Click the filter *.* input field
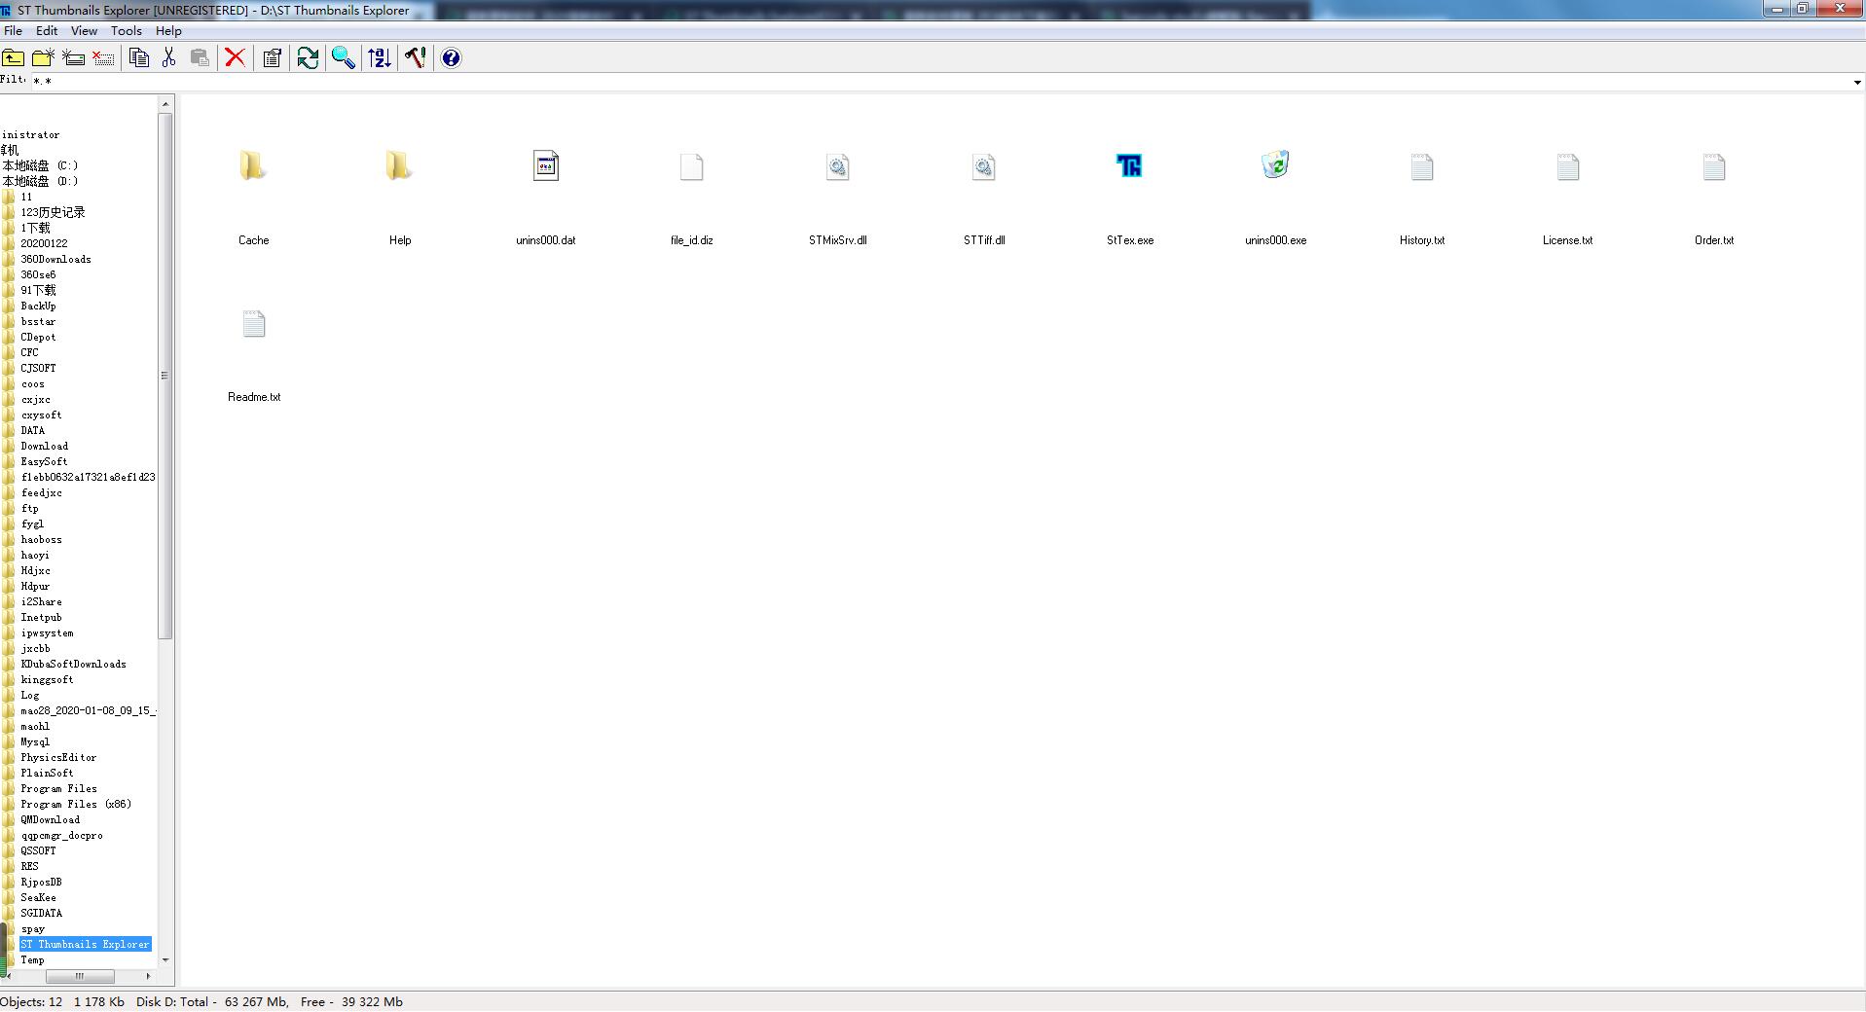Viewport: 1866px width, 1012px height. point(939,81)
